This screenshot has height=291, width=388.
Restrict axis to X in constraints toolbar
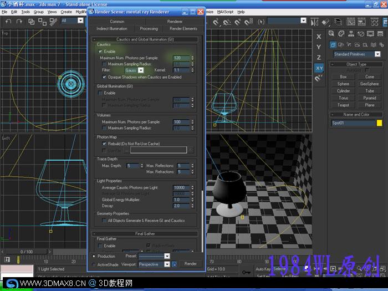[319, 37]
